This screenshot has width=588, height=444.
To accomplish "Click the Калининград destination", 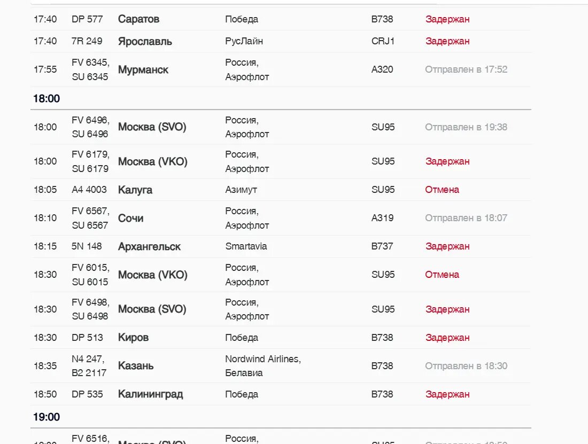I will coord(150,394).
